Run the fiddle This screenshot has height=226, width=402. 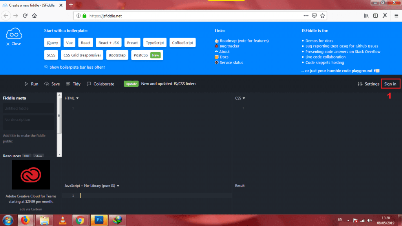click(x=31, y=84)
